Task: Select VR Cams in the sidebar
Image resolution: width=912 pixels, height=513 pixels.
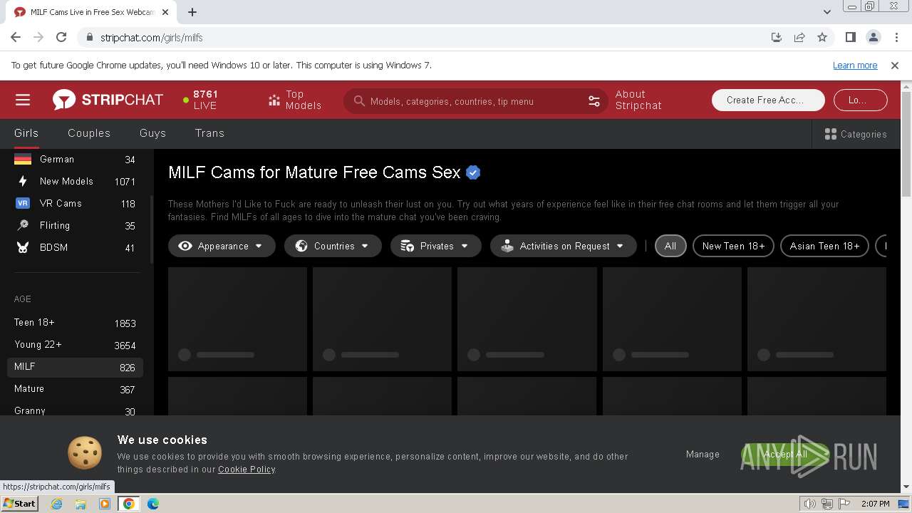Action: [75, 204]
